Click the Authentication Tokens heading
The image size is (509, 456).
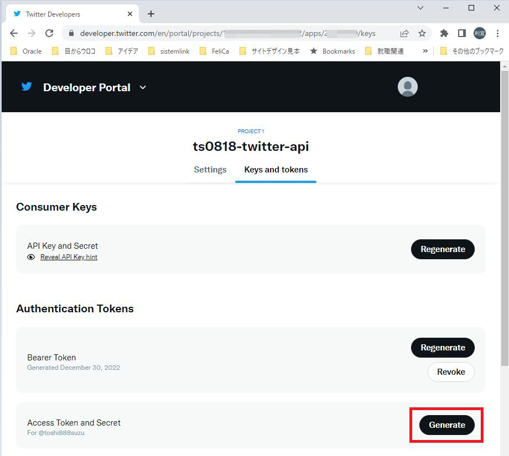tap(75, 308)
